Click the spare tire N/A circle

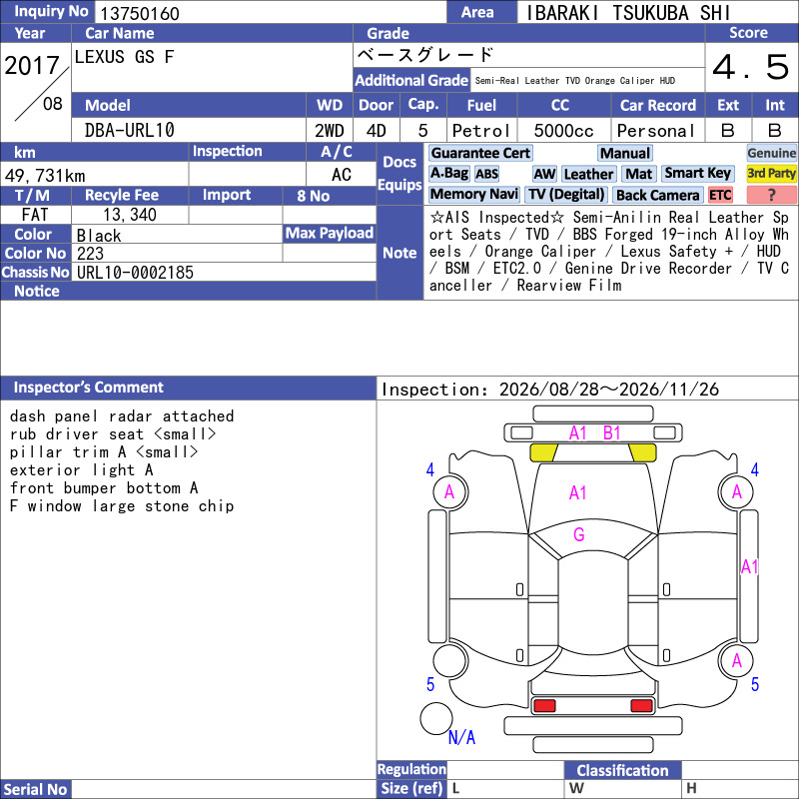[x=436, y=718]
